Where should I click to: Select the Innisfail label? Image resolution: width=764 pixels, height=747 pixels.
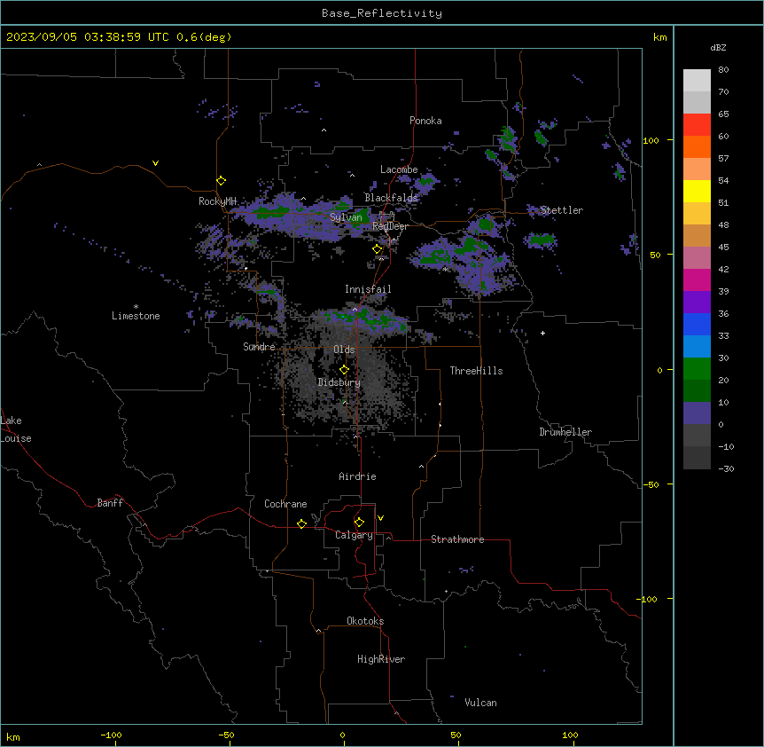[x=368, y=289]
